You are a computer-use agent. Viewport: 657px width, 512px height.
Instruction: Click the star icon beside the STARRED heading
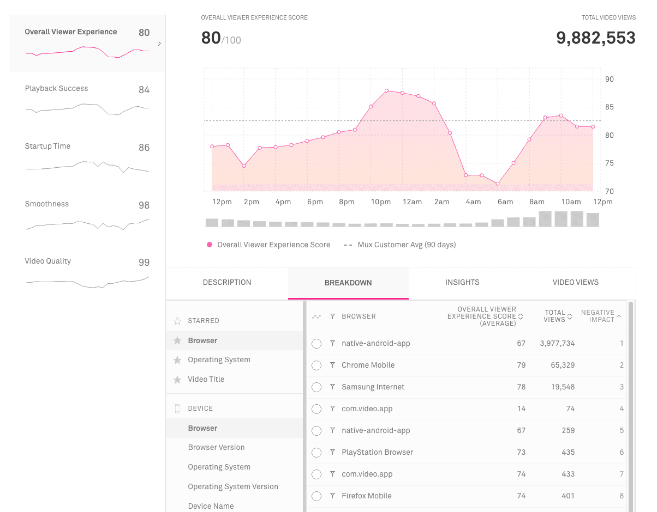point(177,321)
